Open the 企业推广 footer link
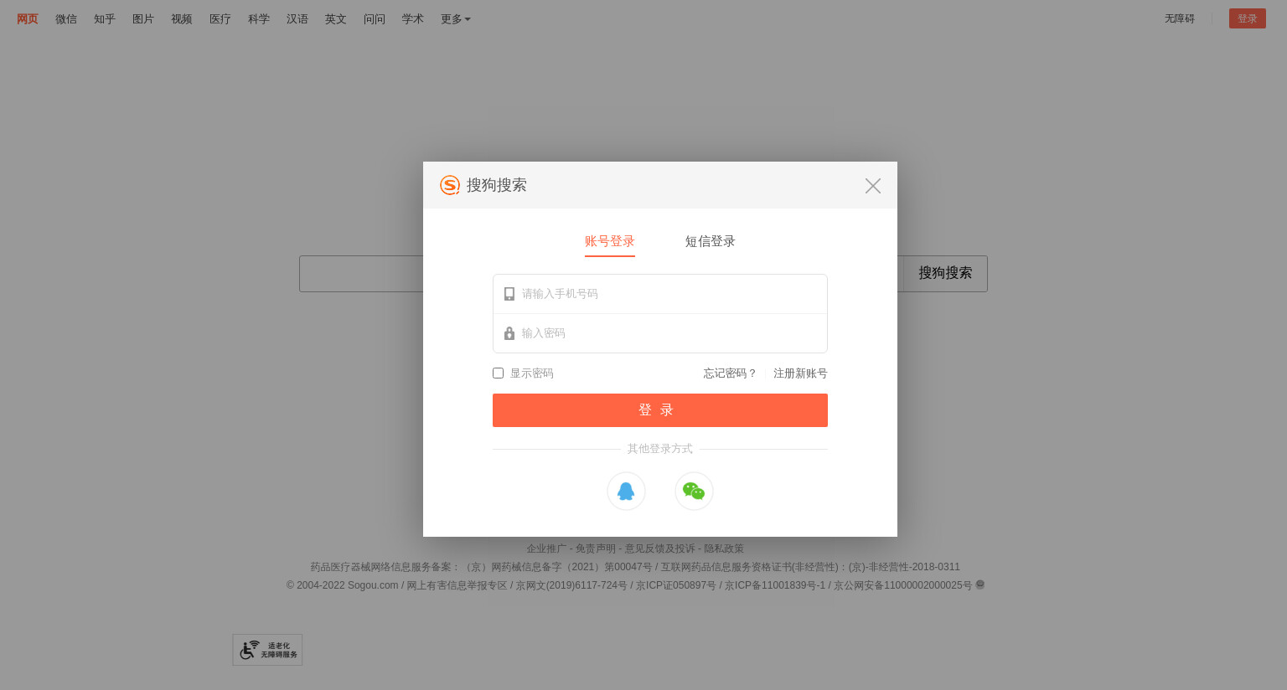This screenshot has height=690, width=1287. [x=546, y=548]
